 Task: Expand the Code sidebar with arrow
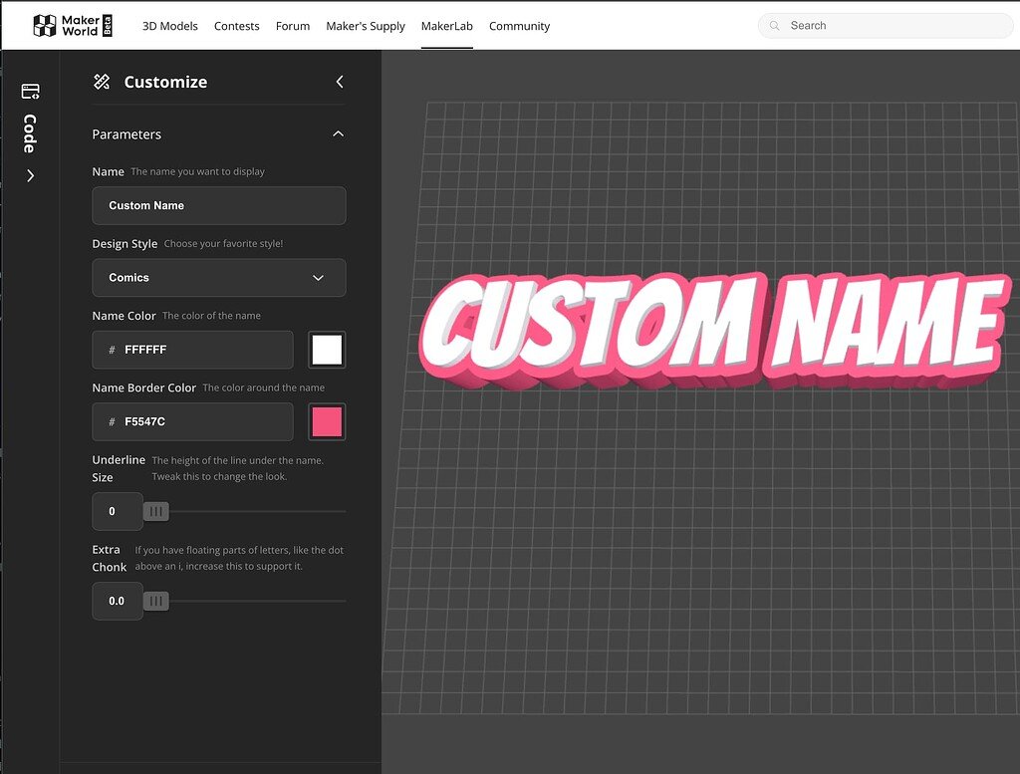pyautogui.click(x=29, y=174)
